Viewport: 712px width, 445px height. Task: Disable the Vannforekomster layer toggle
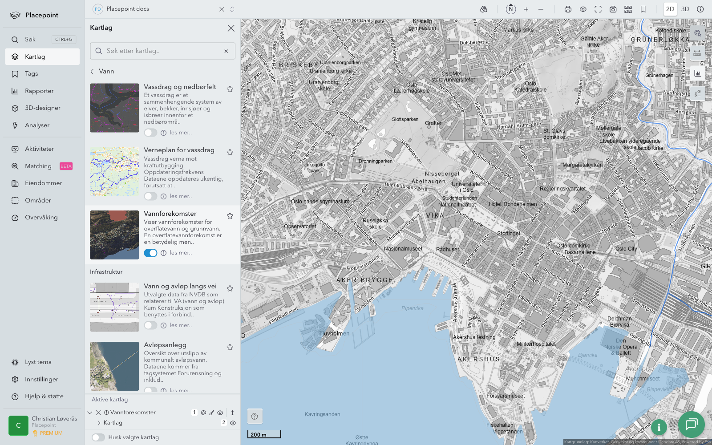pos(150,253)
